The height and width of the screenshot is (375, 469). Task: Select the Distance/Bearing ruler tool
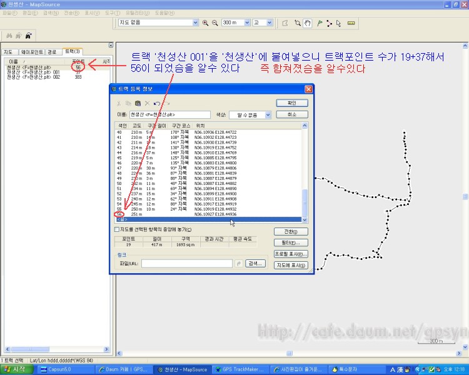(351, 23)
